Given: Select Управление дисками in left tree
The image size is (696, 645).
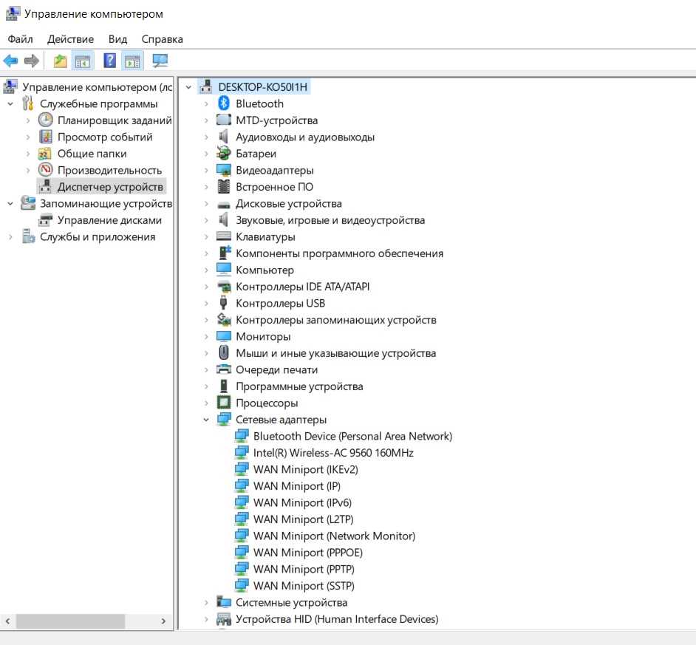Looking at the screenshot, I should (x=109, y=220).
